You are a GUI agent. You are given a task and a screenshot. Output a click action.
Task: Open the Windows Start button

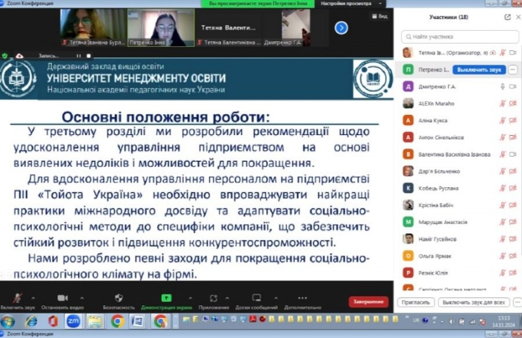8,322
